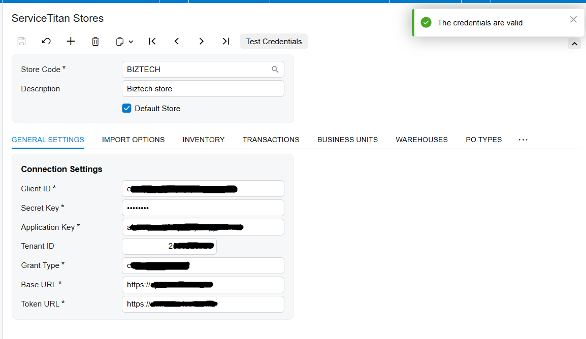Go to the first record
586x339 pixels.
152,42
